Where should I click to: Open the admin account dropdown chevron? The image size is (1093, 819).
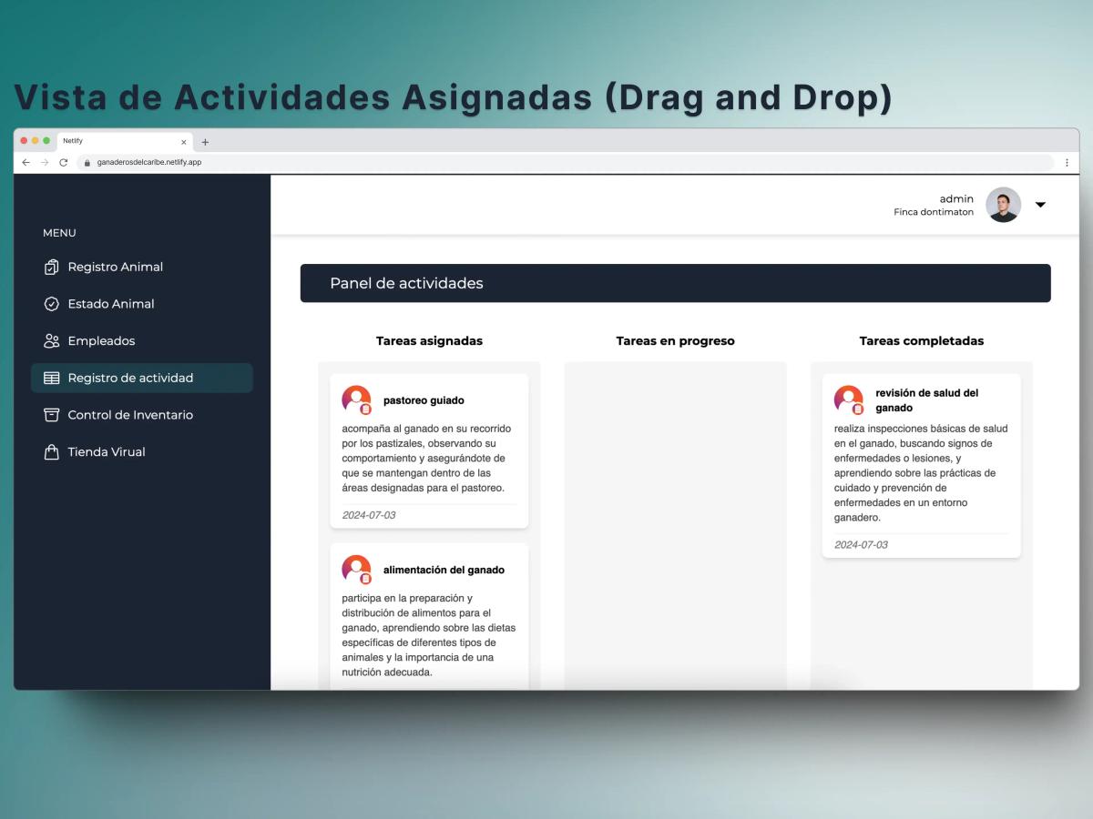pyautogui.click(x=1040, y=205)
